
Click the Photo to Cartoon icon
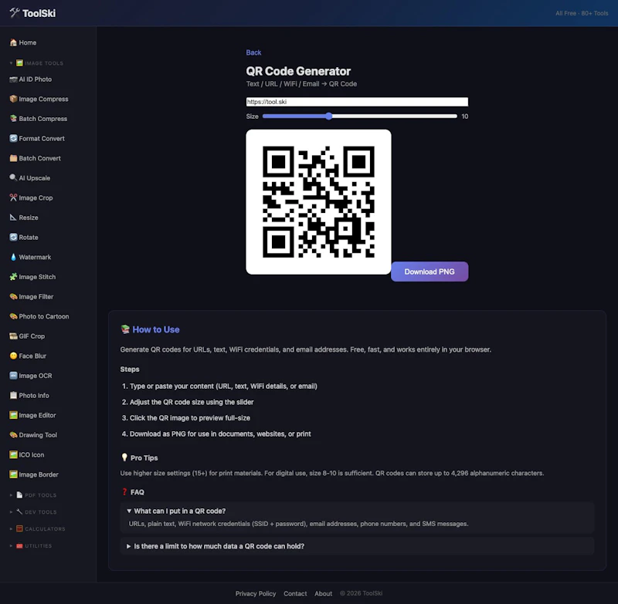click(13, 316)
